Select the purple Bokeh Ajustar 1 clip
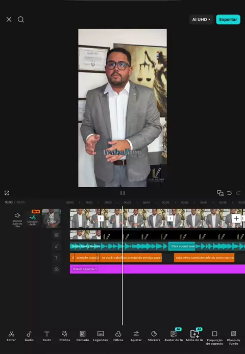This screenshot has width=245, height=354. click(x=157, y=269)
